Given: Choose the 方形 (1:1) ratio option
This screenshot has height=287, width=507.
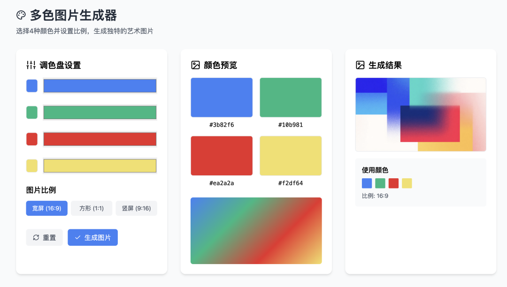Looking at the screenshot, I should pos(92,208).
